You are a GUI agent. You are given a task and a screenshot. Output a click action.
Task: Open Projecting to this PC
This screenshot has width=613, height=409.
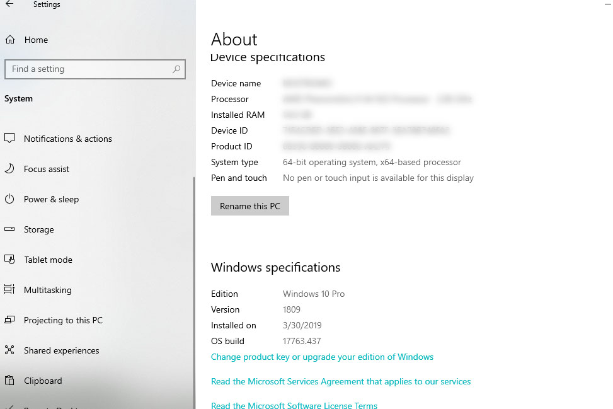click(64, 320)
